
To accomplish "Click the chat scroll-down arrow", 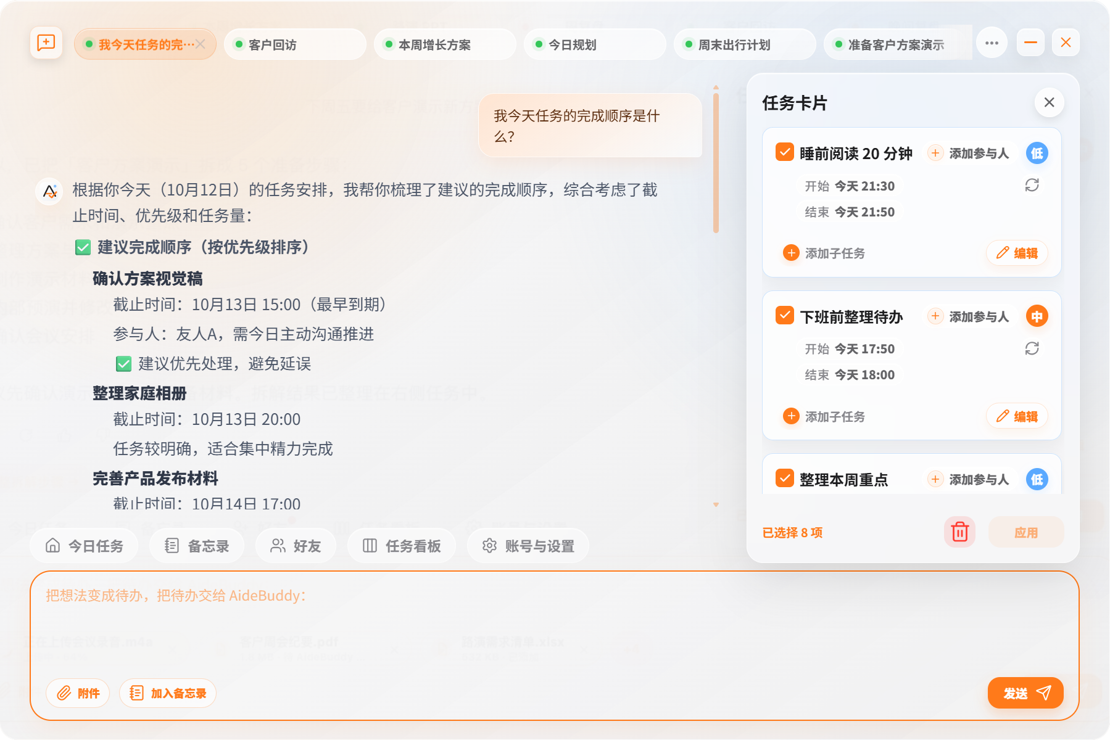I will point(716,504).
